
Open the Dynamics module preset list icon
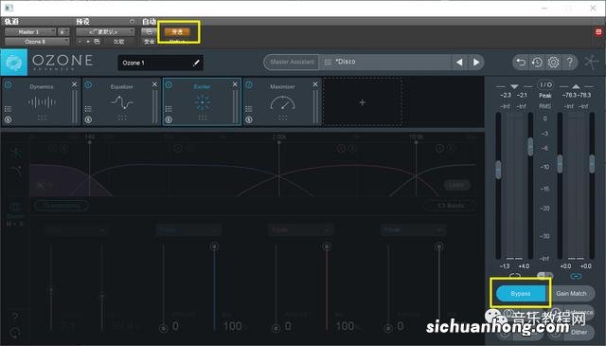click(x=8, y=109)
